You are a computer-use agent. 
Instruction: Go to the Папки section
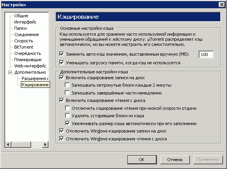[x=20, y=28]
